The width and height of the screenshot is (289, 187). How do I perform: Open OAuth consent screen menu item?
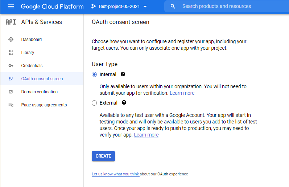pyautogui.click(x=42, y=79)
